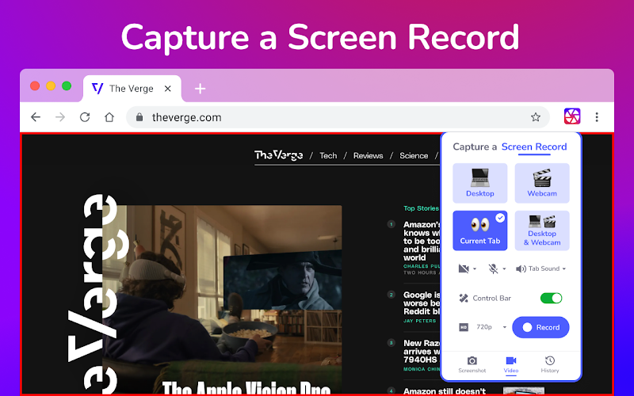This screenshot has height=396, width=634.
Task: Open the Reviews link on The Verge
Action: (x=368, y=155)
